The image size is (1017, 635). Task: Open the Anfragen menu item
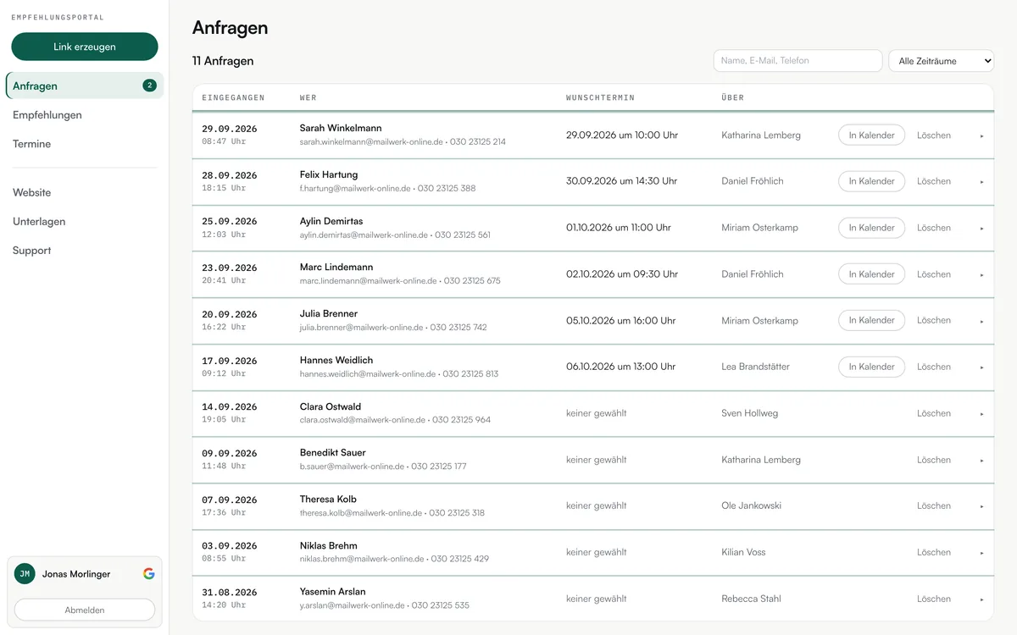(x=85, y=86)
